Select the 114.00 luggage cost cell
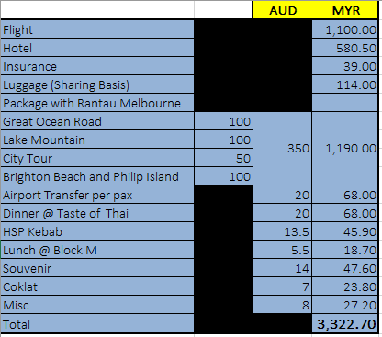The image size is (382, 337). [345, 84]
